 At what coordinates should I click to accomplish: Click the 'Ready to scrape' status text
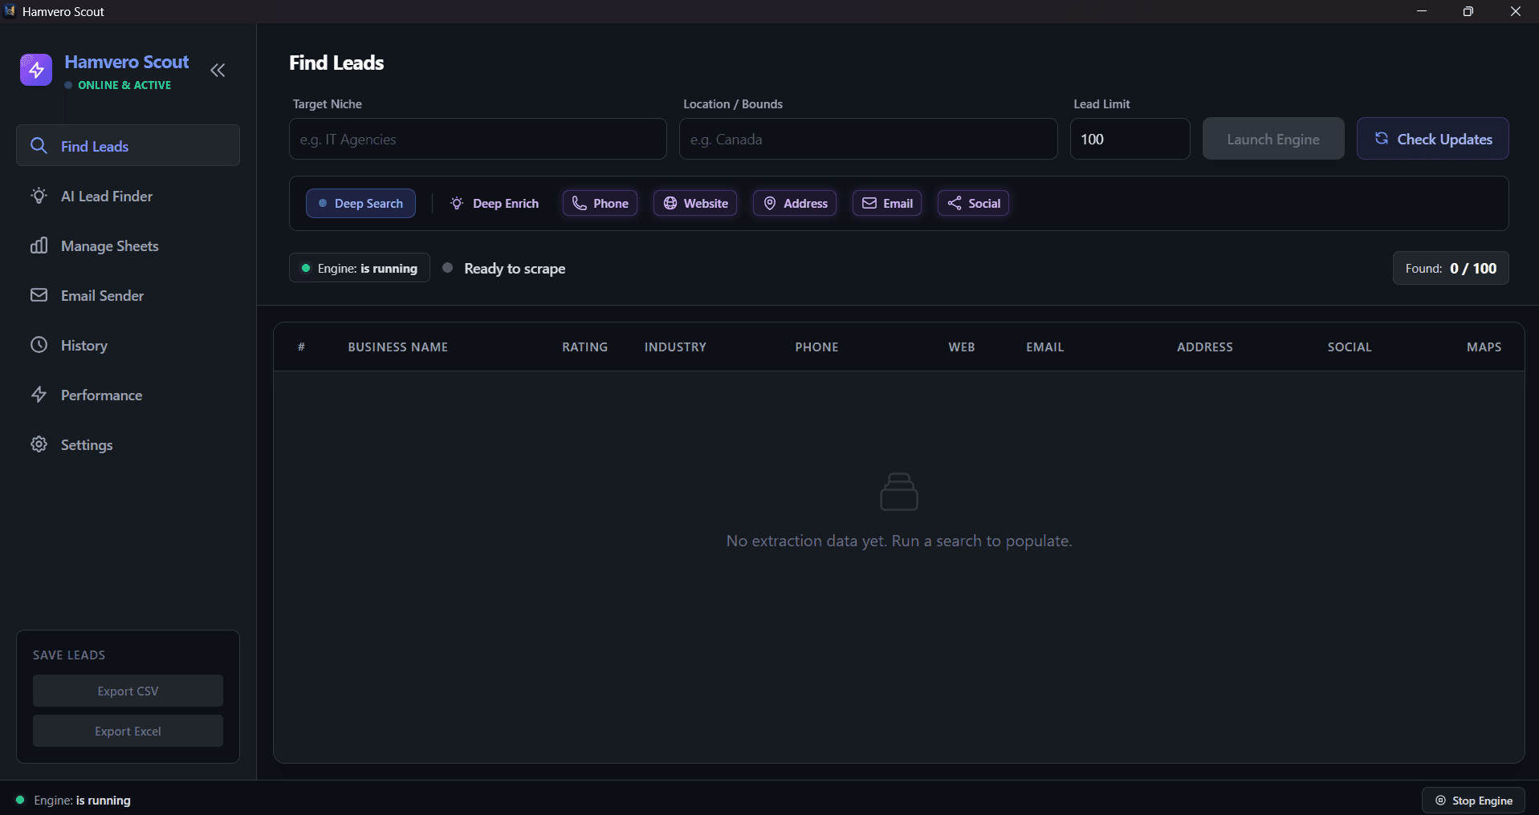coord(515,269)
